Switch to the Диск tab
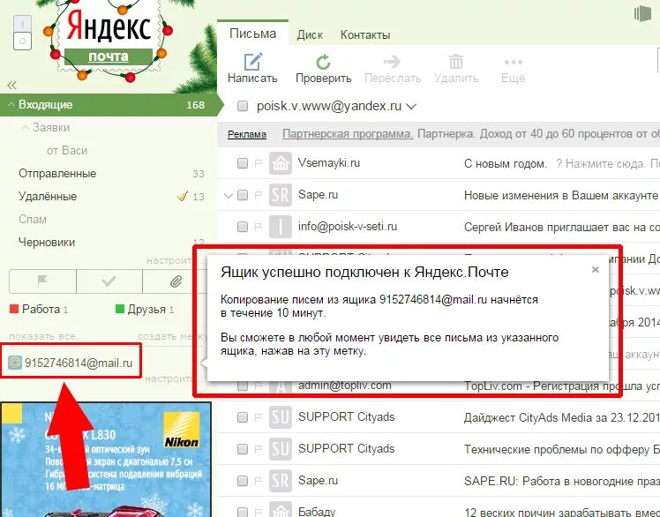This screenshot has height=517, width=660. click(x=310, y=34)
